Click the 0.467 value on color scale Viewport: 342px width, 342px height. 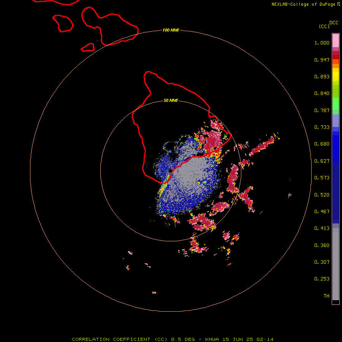[322, 212]
